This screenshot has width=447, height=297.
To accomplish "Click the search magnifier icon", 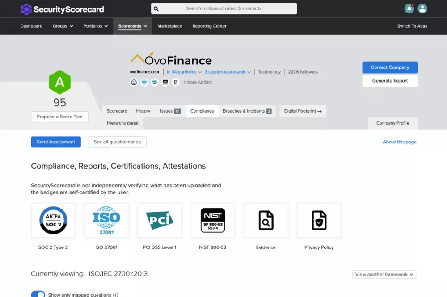I will coord(156,8).
